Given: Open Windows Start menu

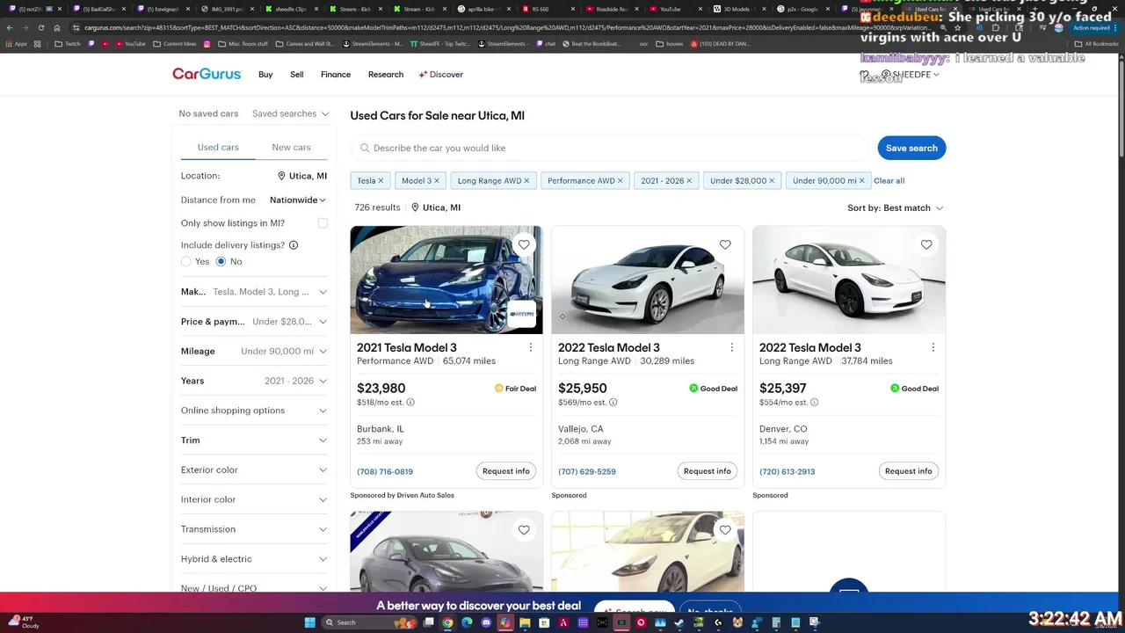Looking at the screenshot, I should coord(309,622).
